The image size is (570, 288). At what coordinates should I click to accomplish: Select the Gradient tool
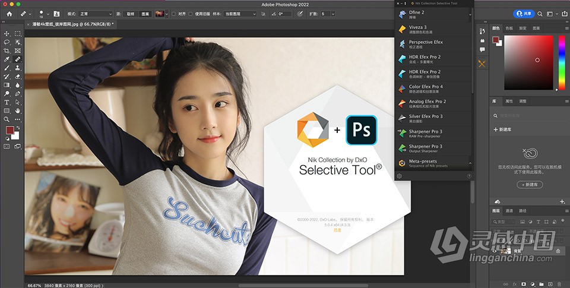(x=7, y=85)
